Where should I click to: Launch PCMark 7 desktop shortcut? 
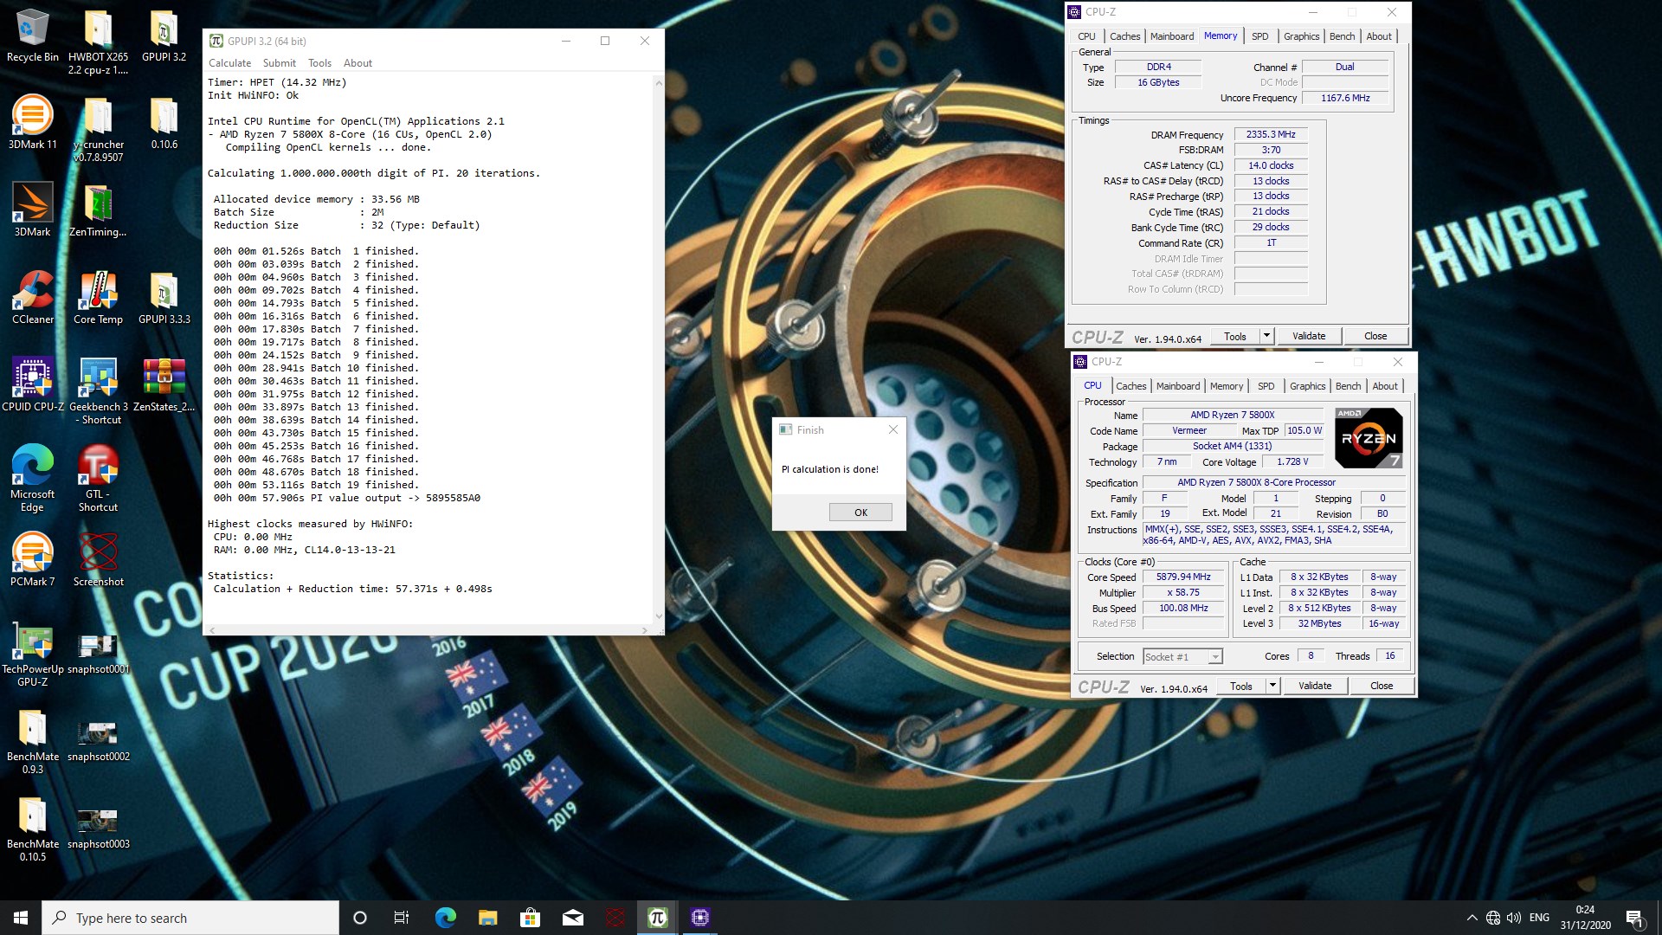[33, 560]
